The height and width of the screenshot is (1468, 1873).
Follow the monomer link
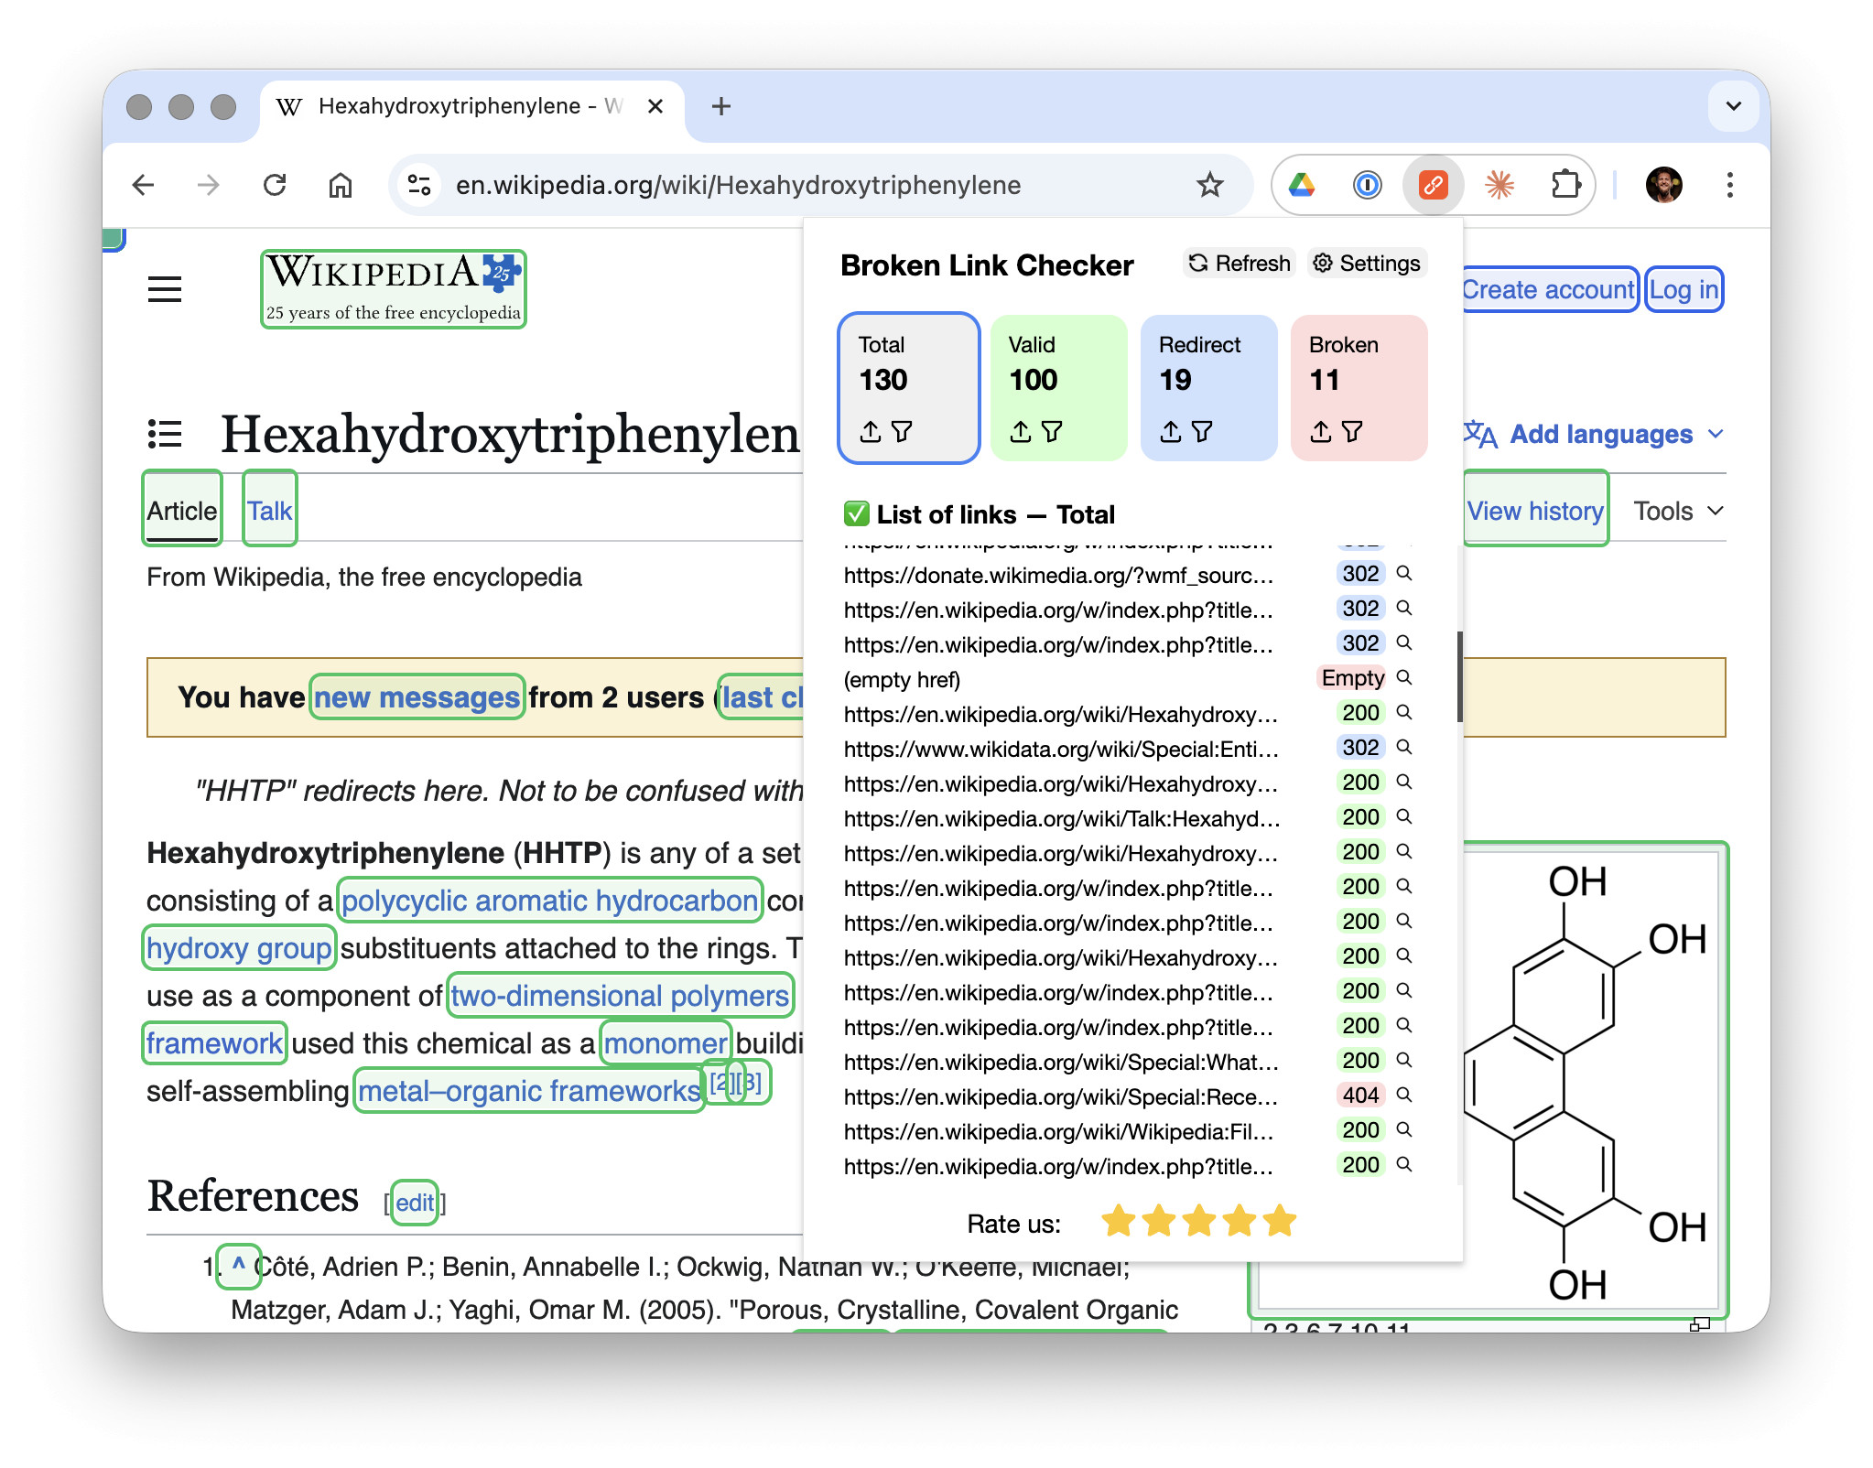click(666, 1043)
